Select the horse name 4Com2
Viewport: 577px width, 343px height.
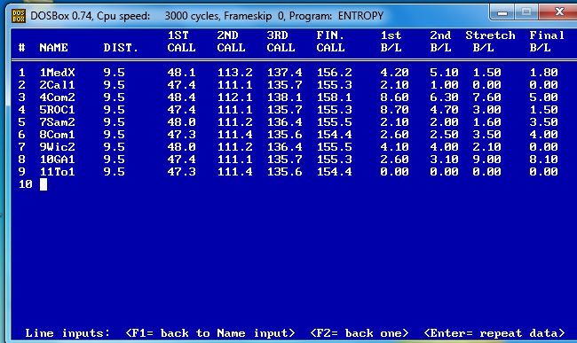pyautogui.click(x=57, y=97)
